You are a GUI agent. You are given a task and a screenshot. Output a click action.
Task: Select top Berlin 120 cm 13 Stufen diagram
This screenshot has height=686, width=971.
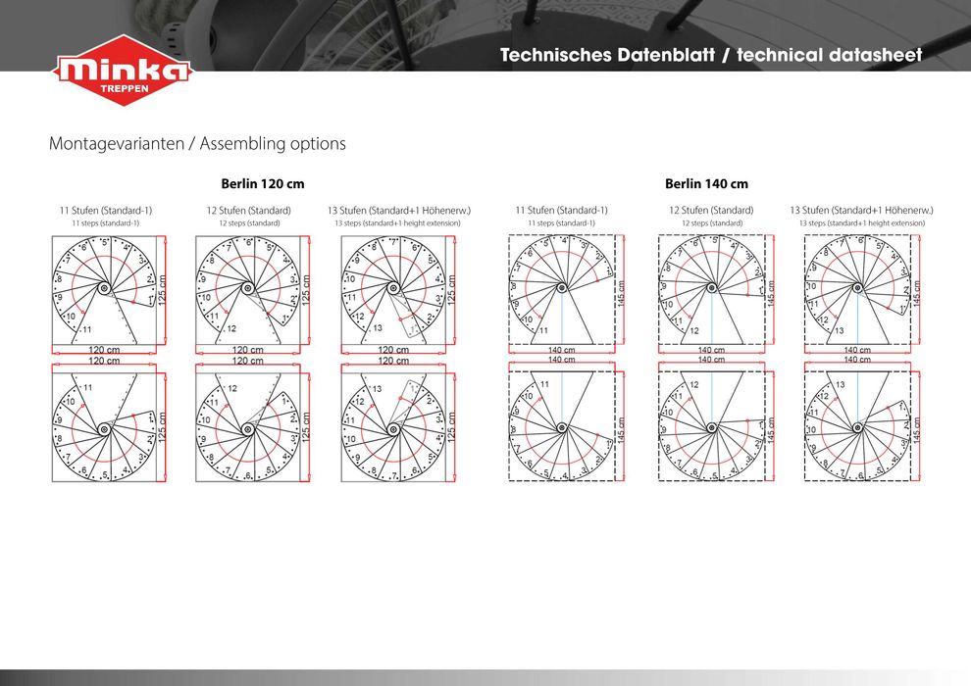click(398, 295)
